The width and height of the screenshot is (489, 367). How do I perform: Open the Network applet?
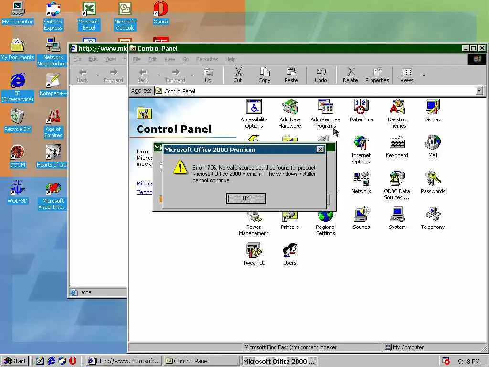[361, 183]
